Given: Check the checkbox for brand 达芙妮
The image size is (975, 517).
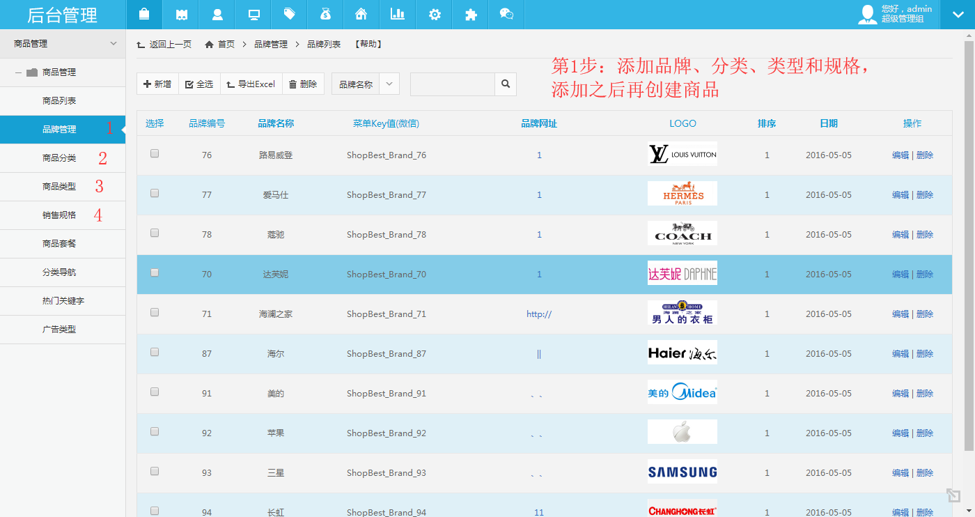Looking at the screenshot, I should [155, 272].
